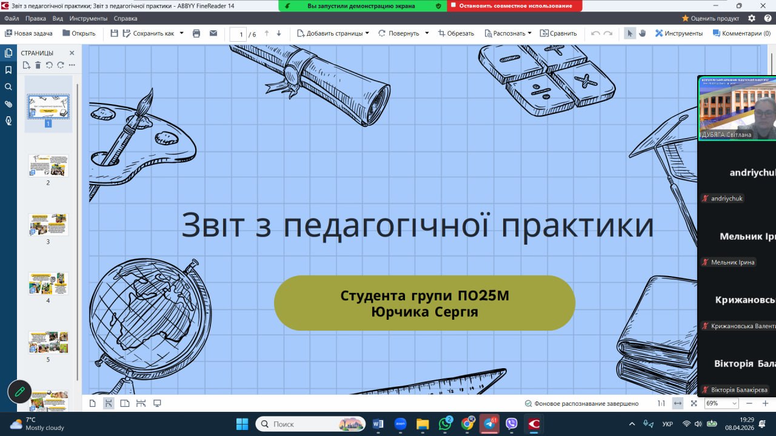
Task: Select the hand pan tool
Action: [642, 33]
